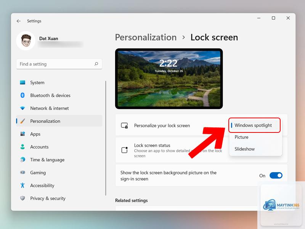Open Gaming settings category
The height and width of the screenshot is (229, 305).
click(59, 173)
